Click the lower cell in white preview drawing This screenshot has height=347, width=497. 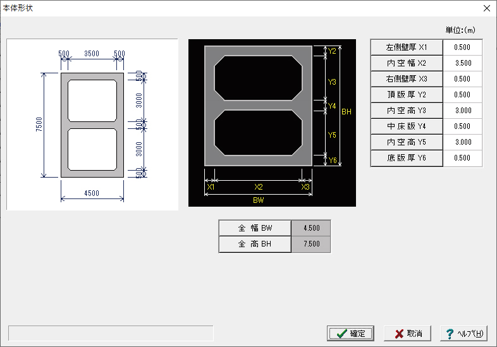point(92,149)
